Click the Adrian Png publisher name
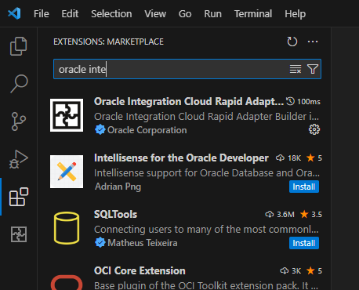Screen dimensions: 359x290 118,187
